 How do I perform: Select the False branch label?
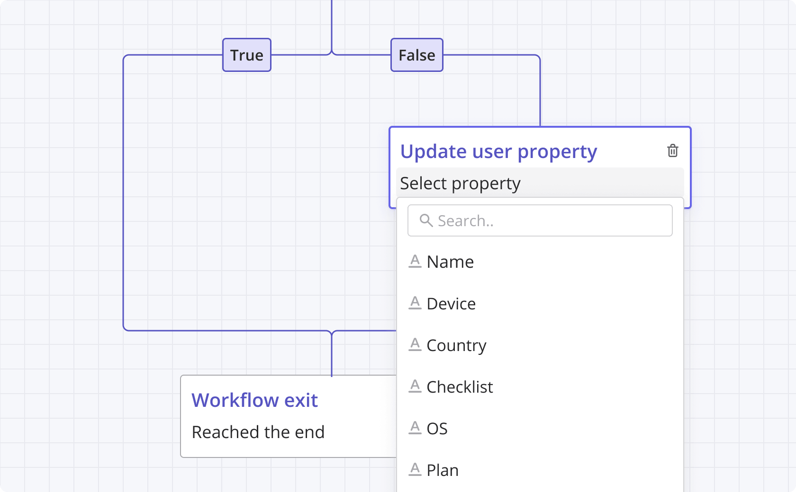(x=417, y=55)
